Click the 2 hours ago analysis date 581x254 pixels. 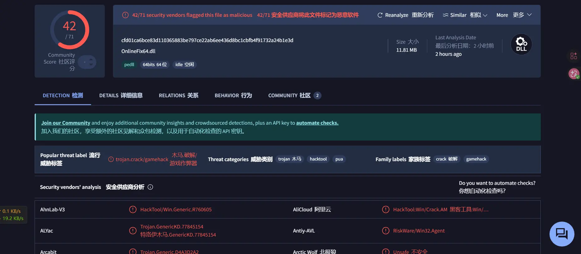click(448, 54)
